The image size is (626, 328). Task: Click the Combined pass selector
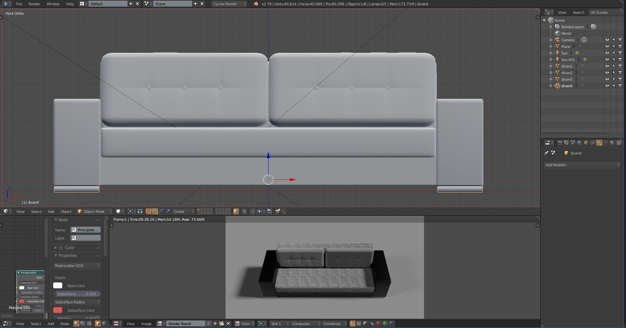334,324
